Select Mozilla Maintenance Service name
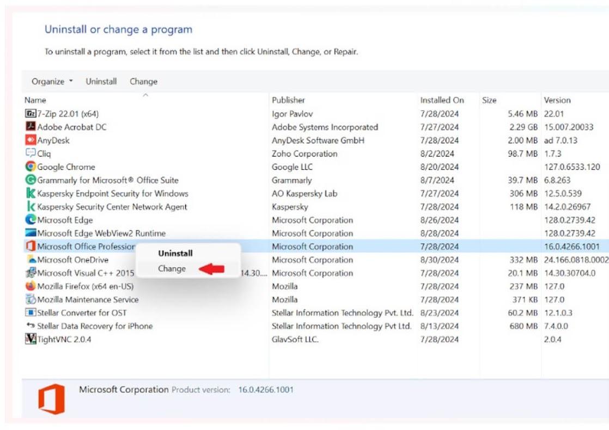This screenshot has height=430, width=609. [88, 299]
